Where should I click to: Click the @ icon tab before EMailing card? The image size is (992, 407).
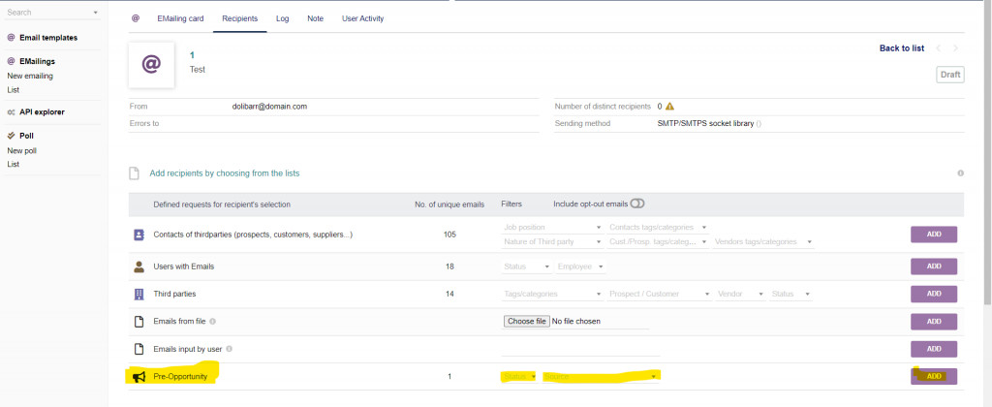click(x=136, y=18)
